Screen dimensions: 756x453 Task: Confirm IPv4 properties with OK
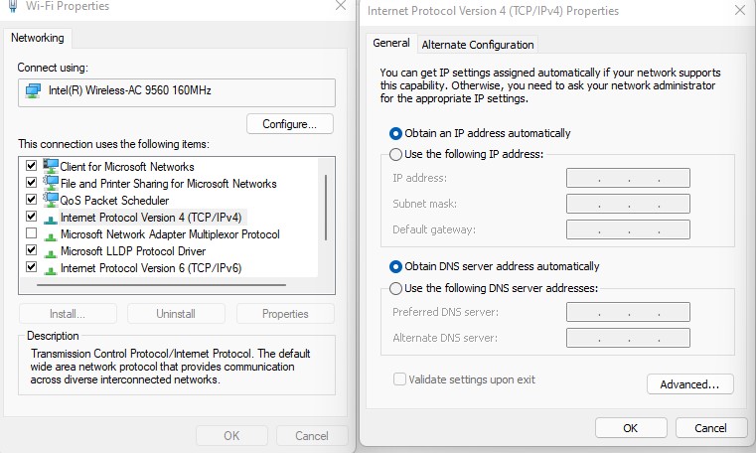pos(630,428)
